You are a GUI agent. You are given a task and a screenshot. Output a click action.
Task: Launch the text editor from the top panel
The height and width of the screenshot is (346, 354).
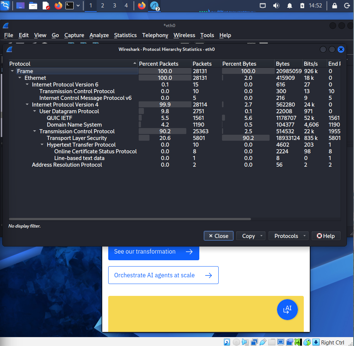[x=46, y=6]
